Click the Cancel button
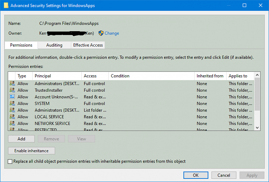The width and height of the screenshot is (269, 182). coord(224,175)
